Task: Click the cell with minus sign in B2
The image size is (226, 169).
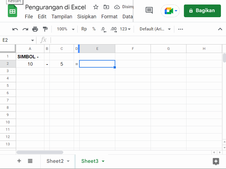Action: click(47, 64)
